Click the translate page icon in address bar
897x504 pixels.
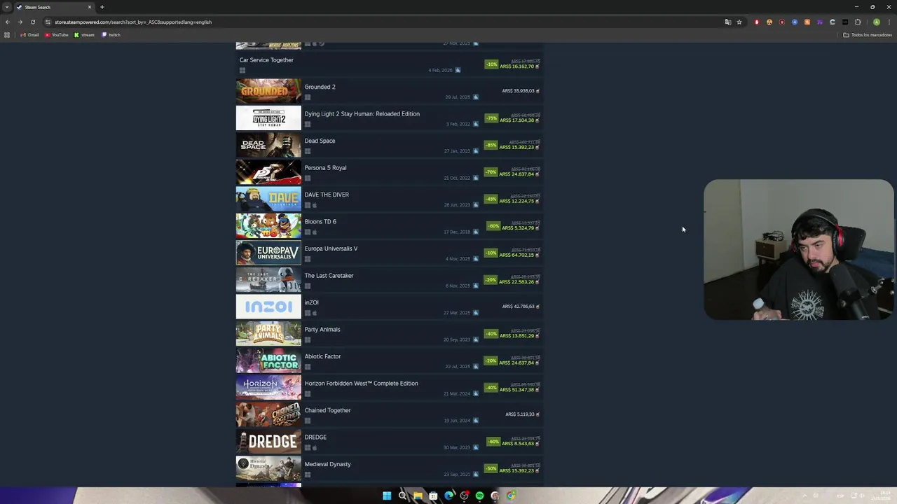pos(727,22)
